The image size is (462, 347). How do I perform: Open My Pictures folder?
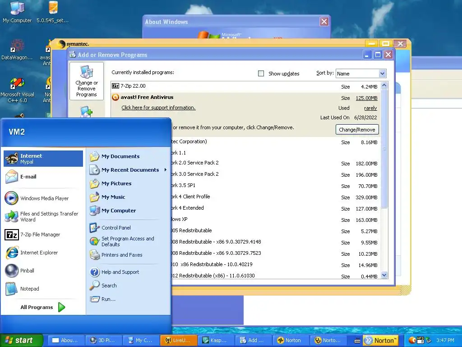129,183
